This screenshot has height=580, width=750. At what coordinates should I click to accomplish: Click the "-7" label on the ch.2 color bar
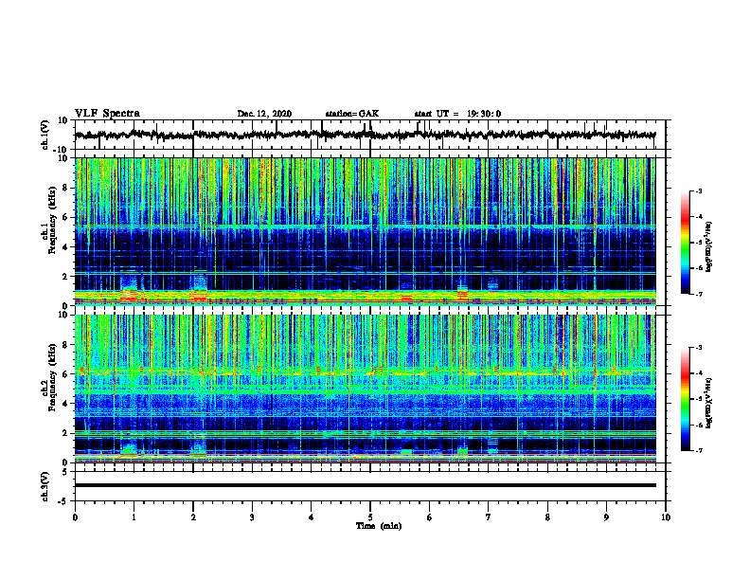click(x=698, y=450)
